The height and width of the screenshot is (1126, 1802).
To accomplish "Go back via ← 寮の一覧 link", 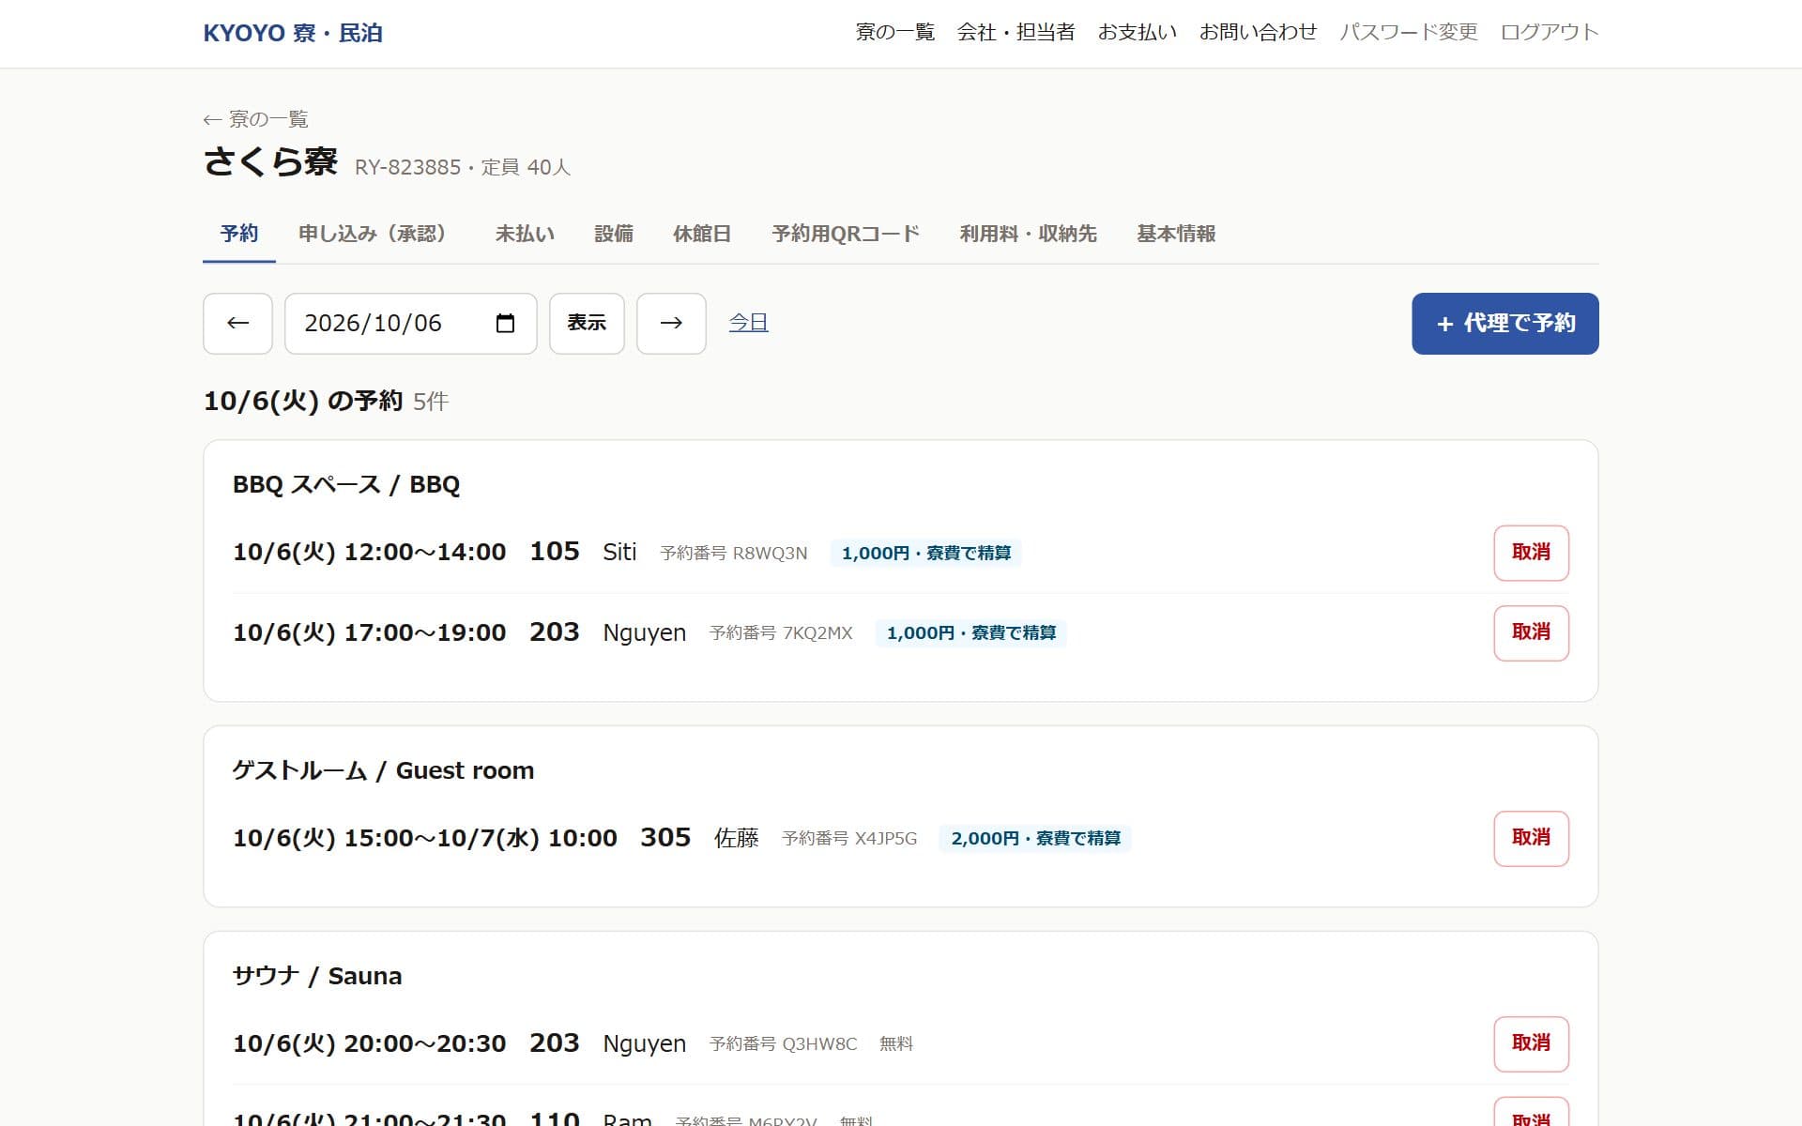I will coord(255,119).
